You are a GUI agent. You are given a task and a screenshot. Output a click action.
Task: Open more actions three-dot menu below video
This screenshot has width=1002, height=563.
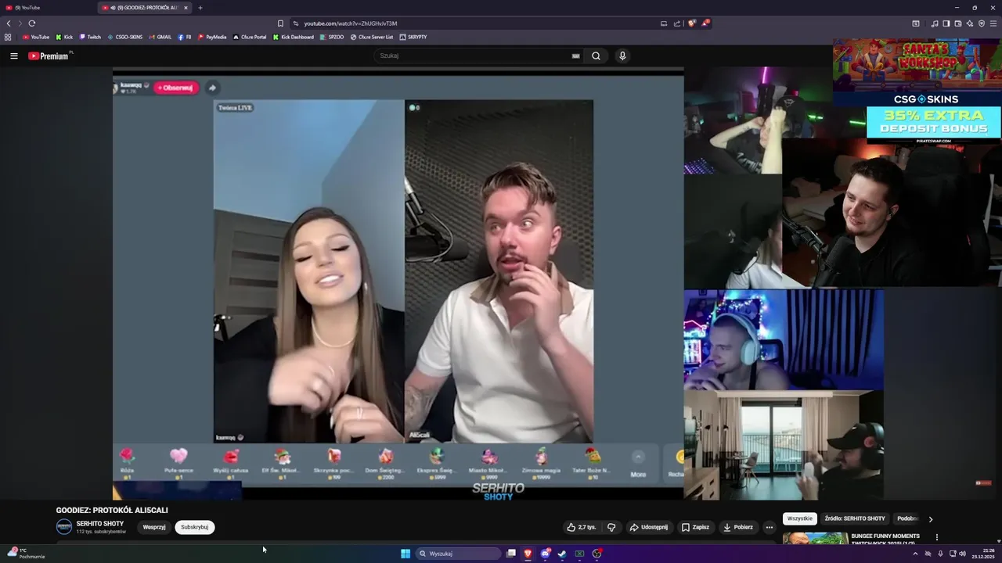point(769,527)
